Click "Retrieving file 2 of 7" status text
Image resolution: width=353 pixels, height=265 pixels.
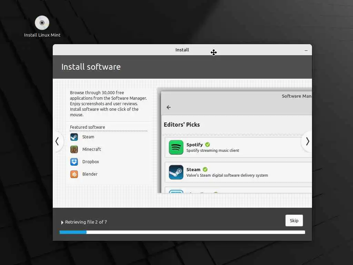(x=86, y=222)
